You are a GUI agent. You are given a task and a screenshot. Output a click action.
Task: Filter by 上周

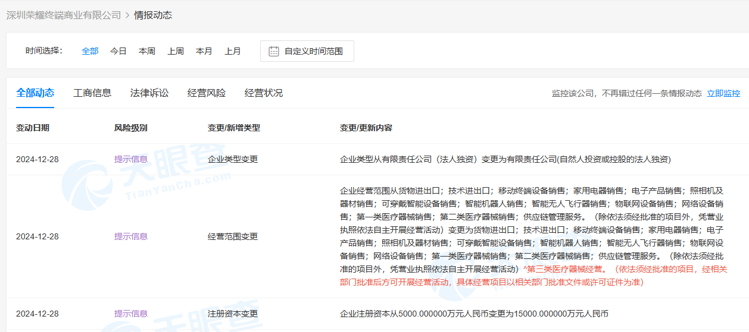(x=176, y=51)
